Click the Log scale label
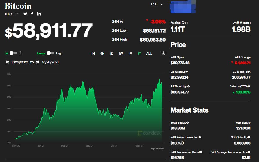The height and width of the screenshot is (162, 259). click(x=59, y=53)
